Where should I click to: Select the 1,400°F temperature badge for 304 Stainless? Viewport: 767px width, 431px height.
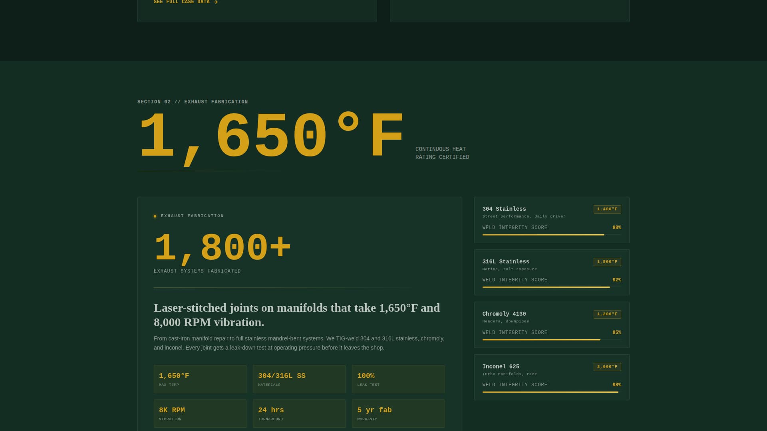607,209
